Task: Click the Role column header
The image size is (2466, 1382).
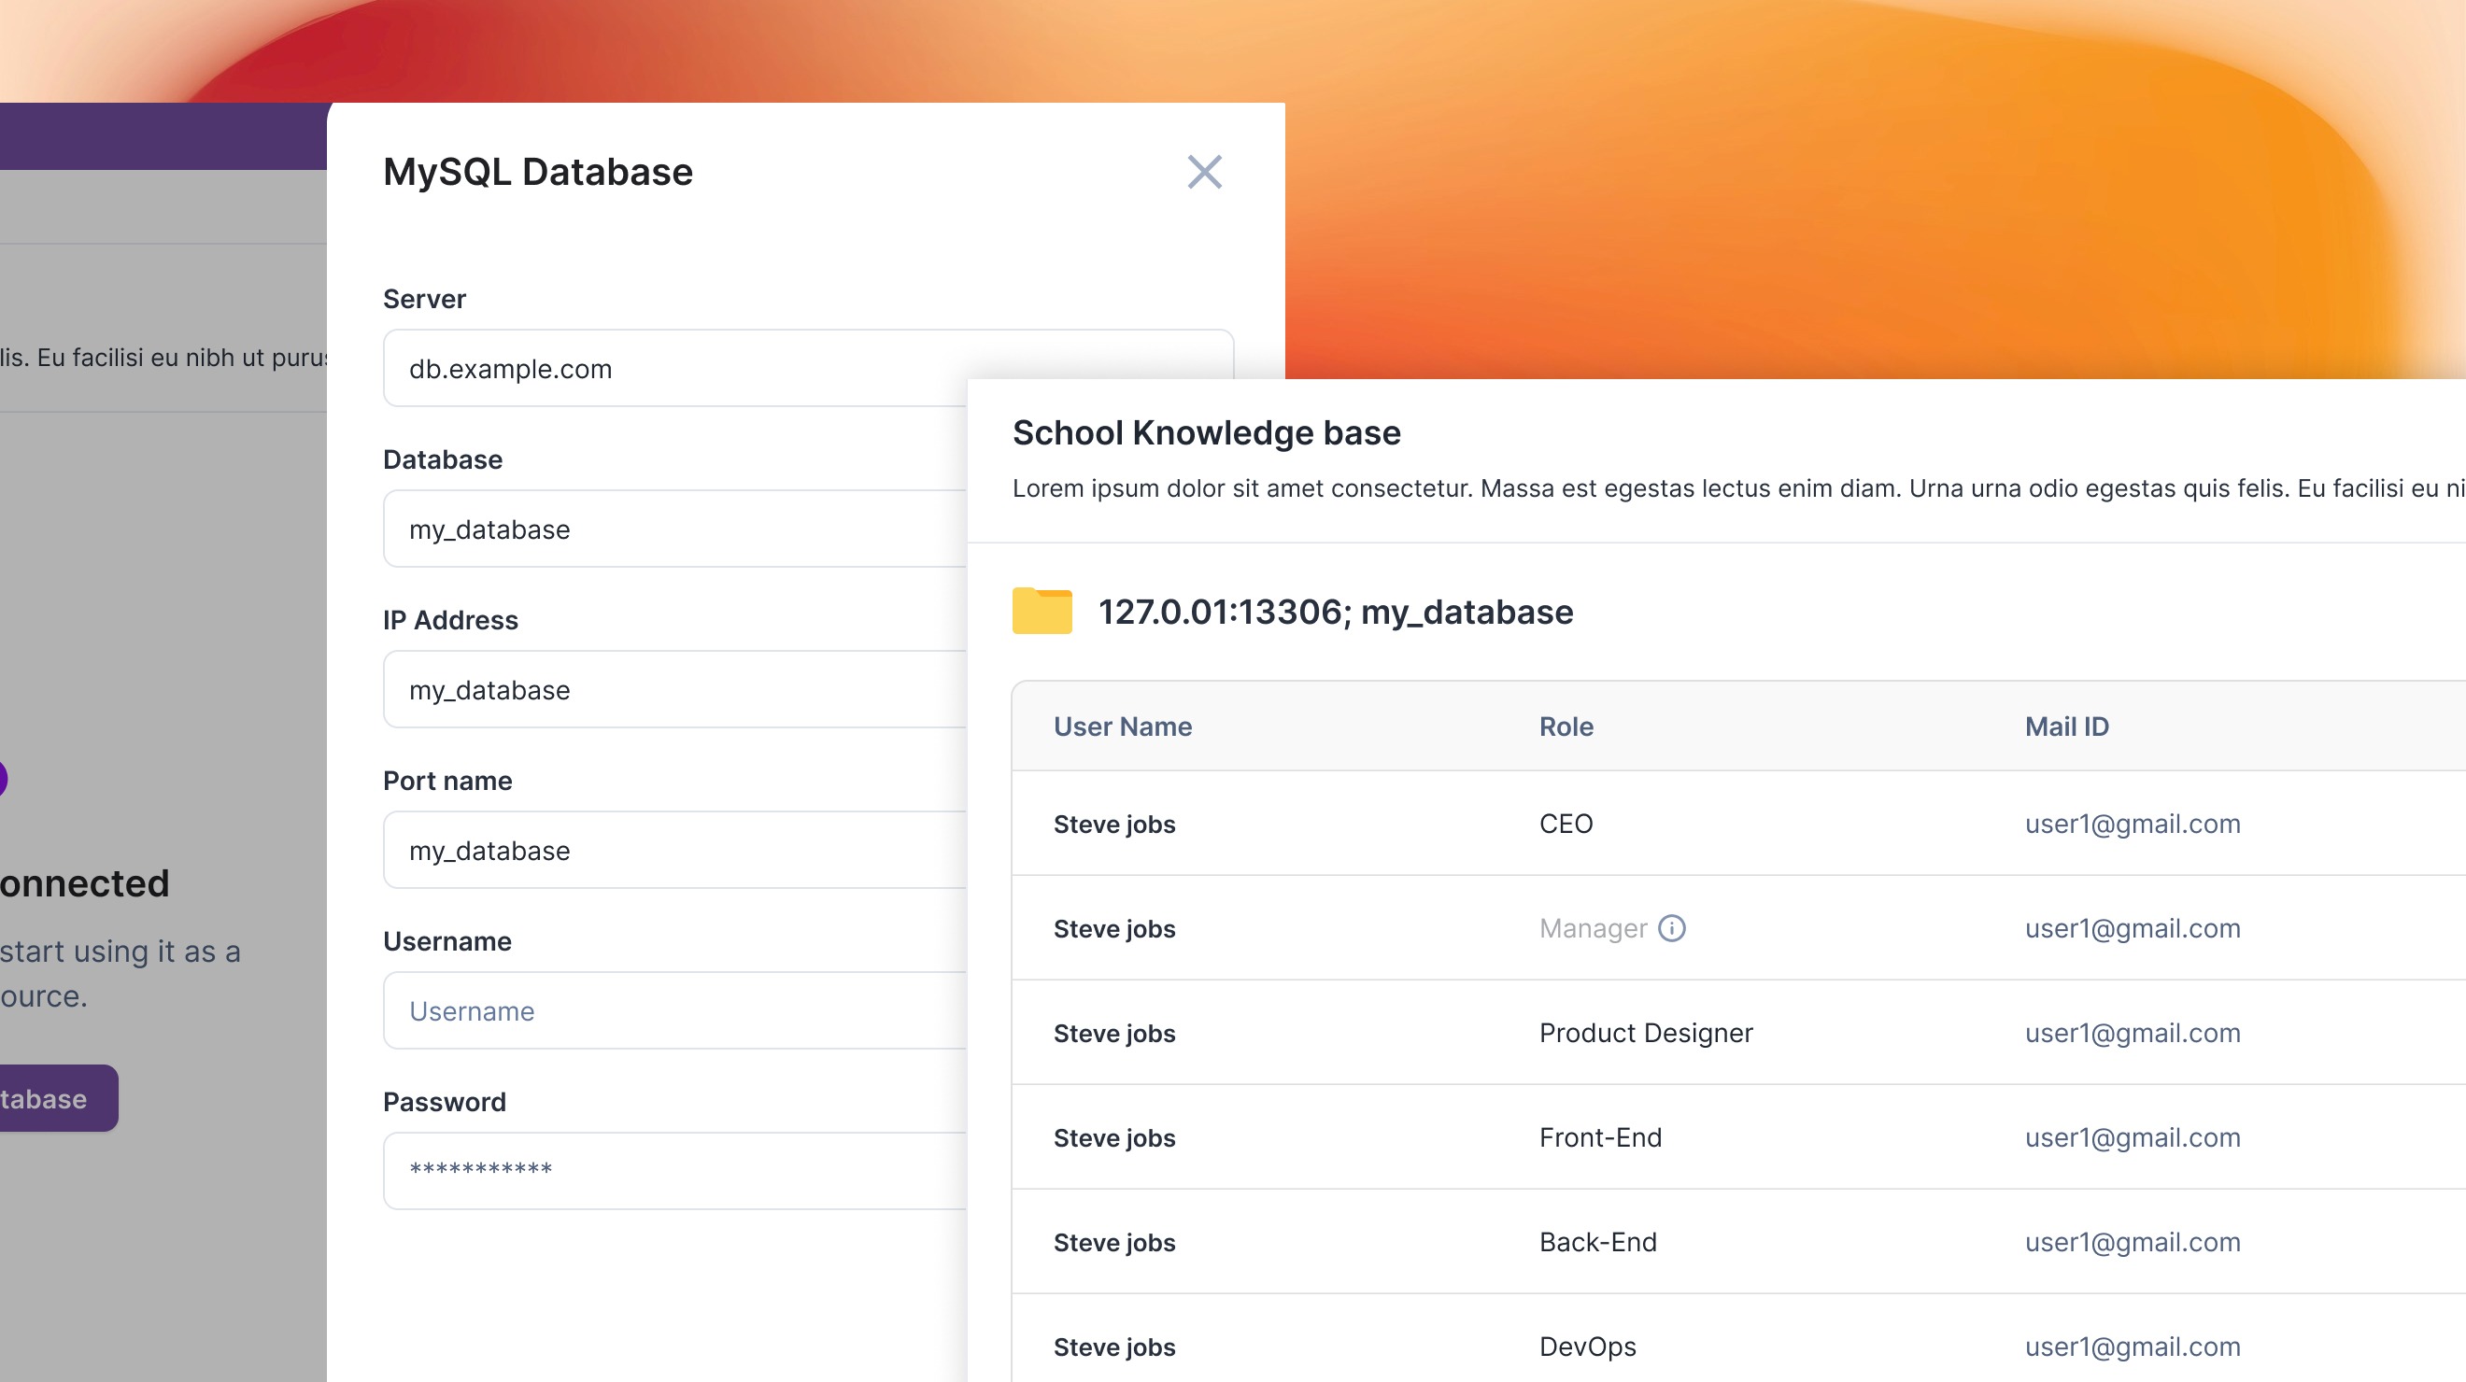Action: (1566, 726)
